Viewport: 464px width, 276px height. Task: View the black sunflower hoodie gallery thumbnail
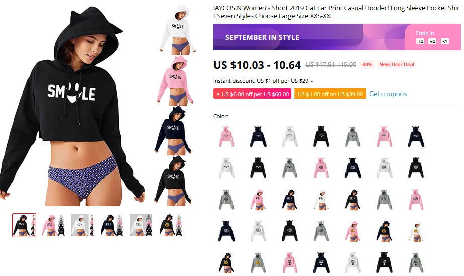click(171, 225)
